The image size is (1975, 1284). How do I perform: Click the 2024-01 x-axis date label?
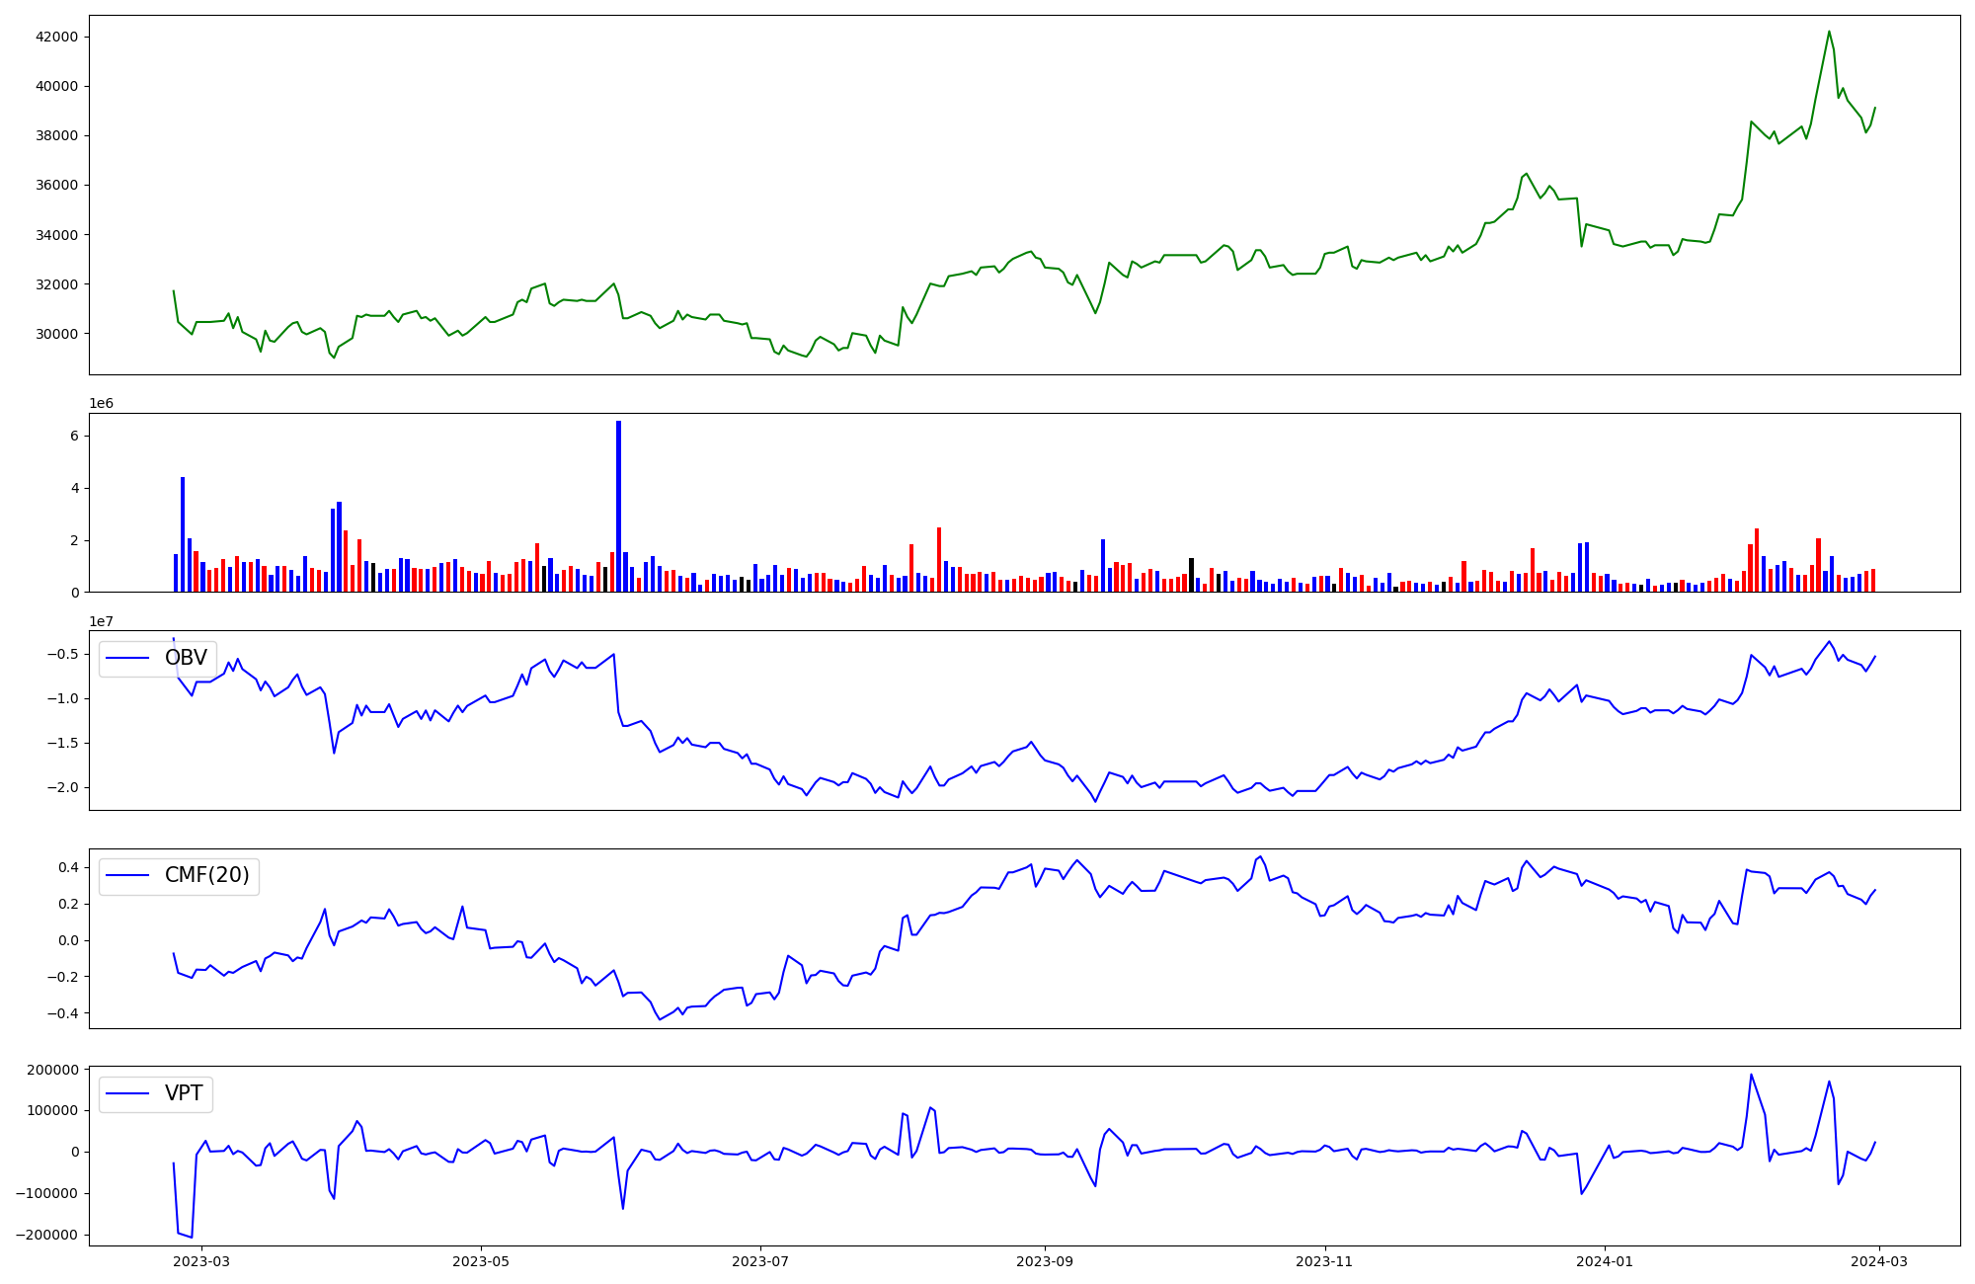coord(1605,1261)
